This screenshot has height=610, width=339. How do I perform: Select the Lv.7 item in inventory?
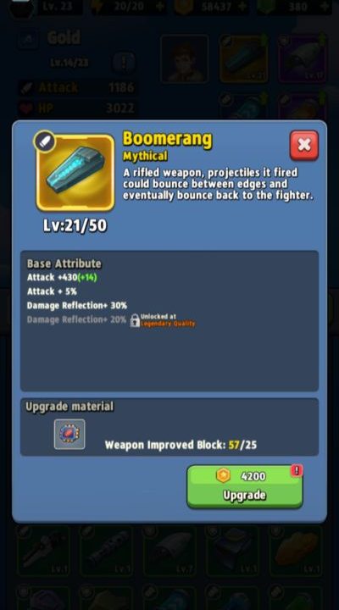click(x=169, y=552)
